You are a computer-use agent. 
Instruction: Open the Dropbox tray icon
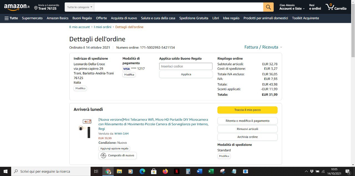coord(312,171)
